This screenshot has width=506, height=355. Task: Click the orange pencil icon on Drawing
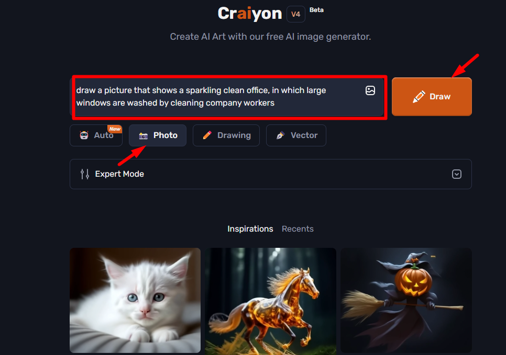pos(207,135)
